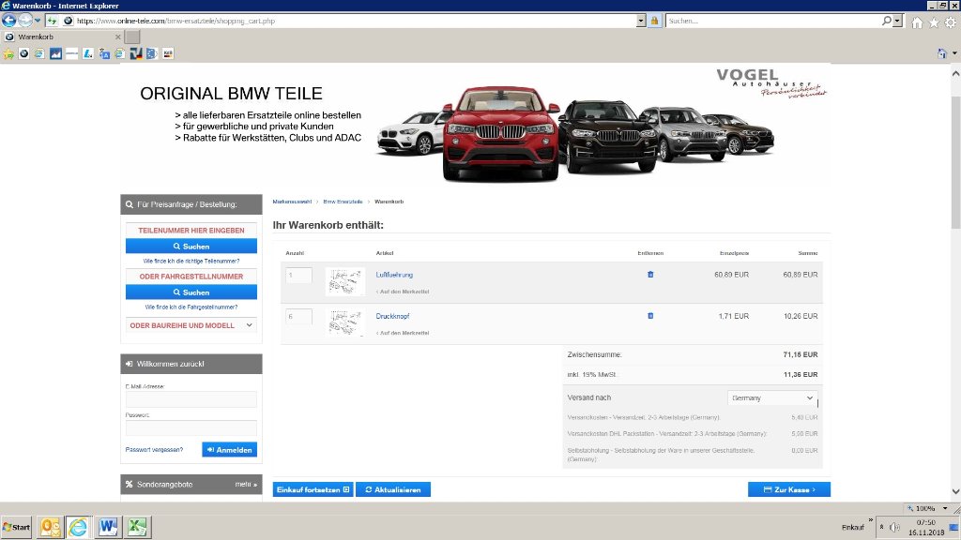The image size is (961, 540).
Task: Open Word from the taskbar
Action: tap(106, 527)
